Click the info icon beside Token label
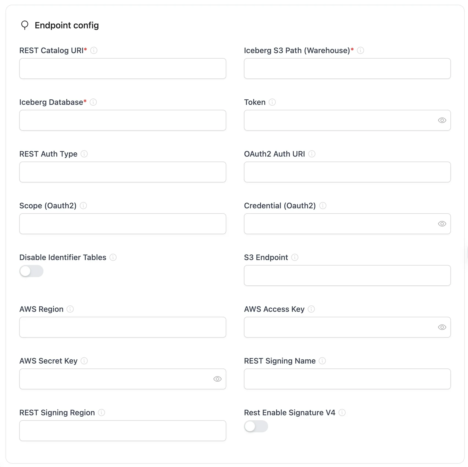The height and width of the screenshot is (467, 468). coord(272,102)
